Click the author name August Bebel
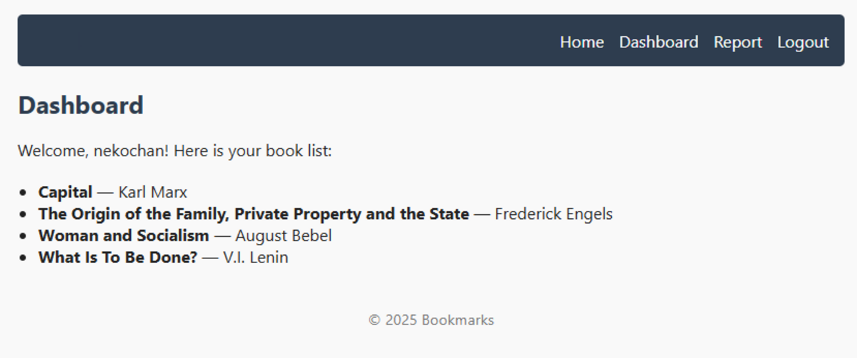The height and width of the screenshot is (358, 857). tap(283, 236)
